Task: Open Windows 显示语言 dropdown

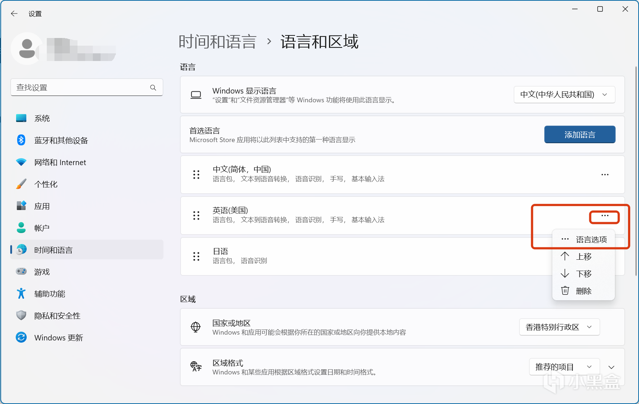Action: (x=564, y=95)
